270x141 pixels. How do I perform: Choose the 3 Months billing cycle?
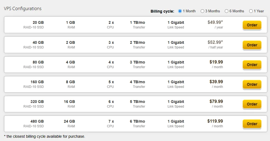click(202, 11)
